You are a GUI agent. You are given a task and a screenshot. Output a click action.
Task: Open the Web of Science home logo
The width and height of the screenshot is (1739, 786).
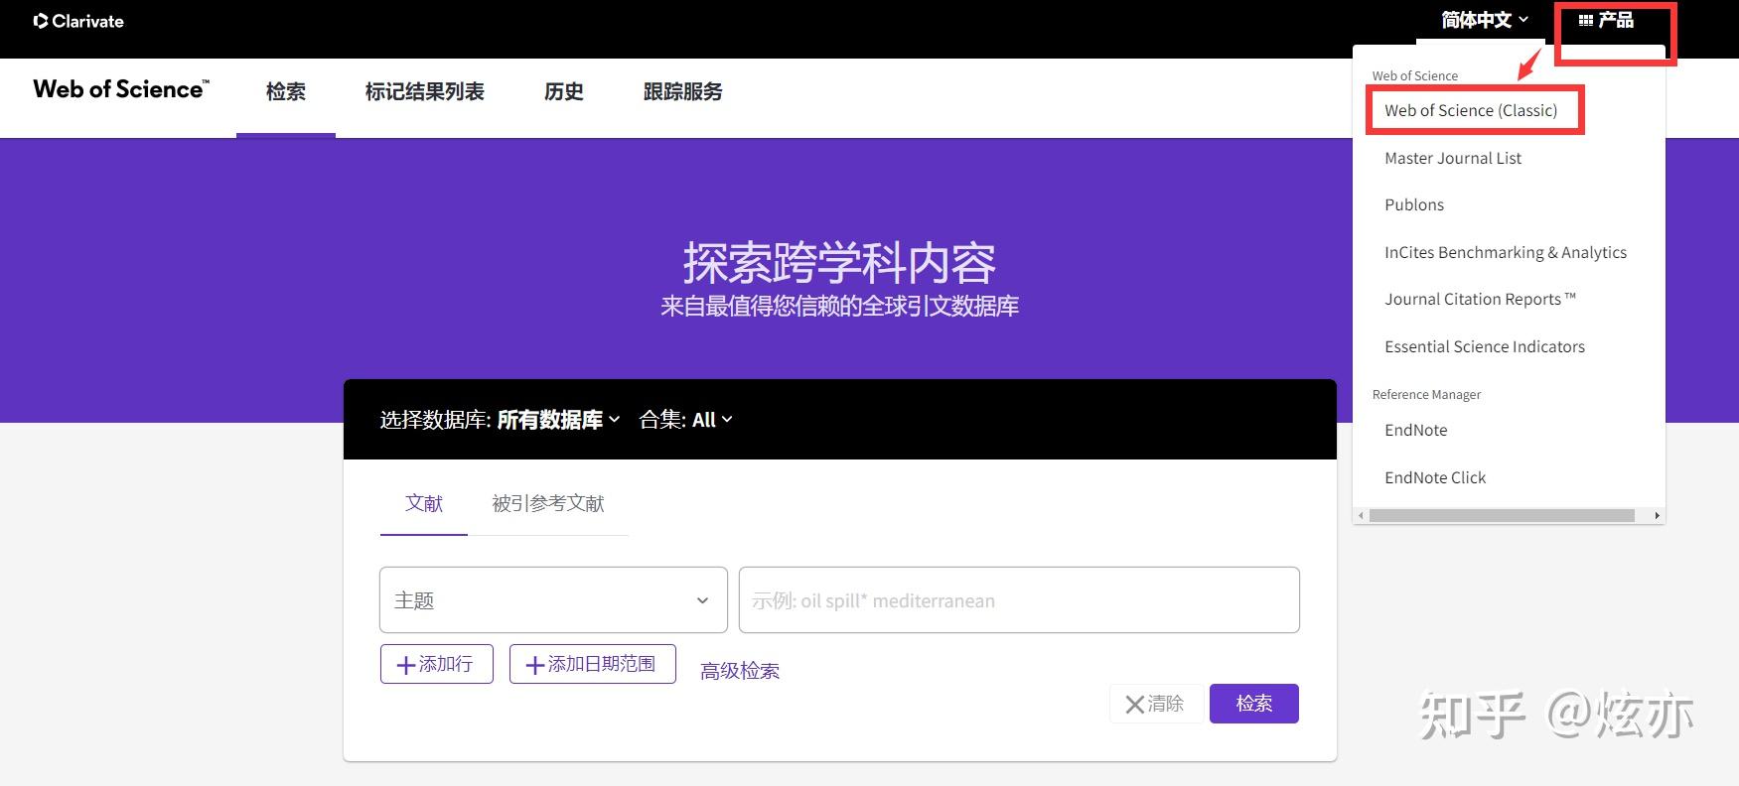121,89
